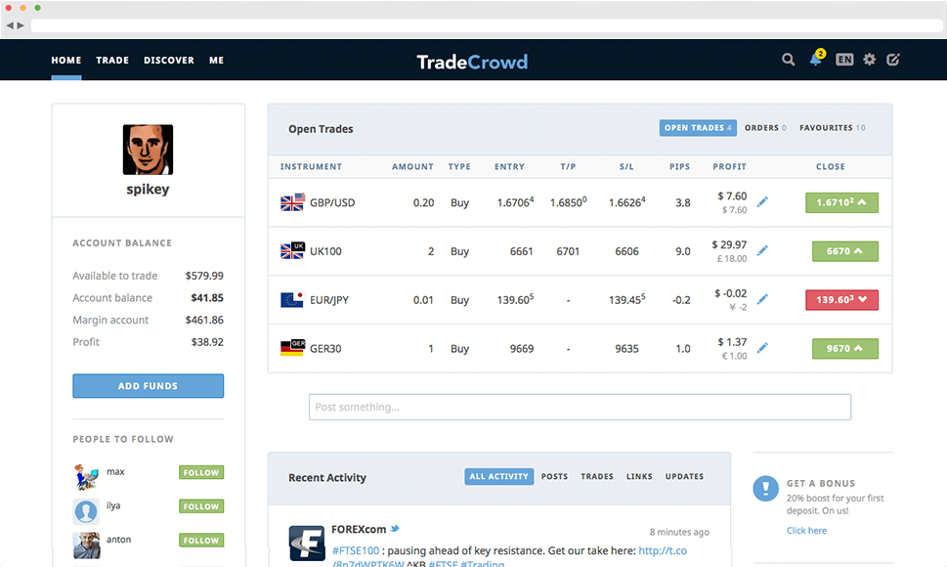Select the All Activity filter tab

click(x=498, y=476)
